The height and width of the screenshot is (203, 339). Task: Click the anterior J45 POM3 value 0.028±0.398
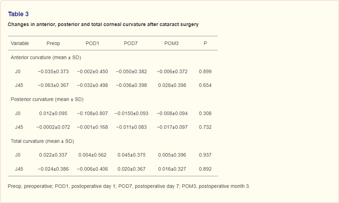172,85
